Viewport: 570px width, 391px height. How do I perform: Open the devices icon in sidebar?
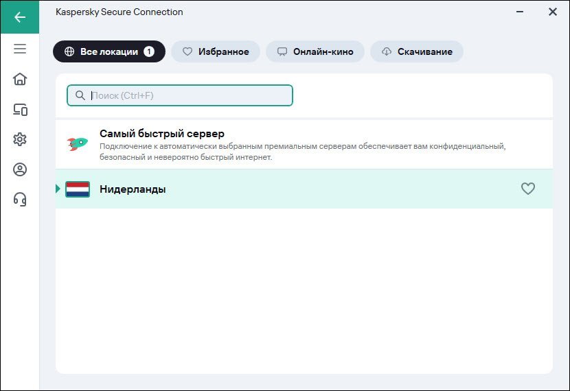pos(20,109)
